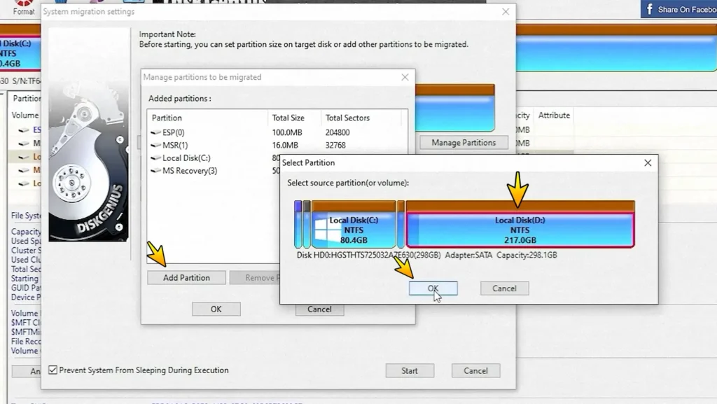Select the second narrow partition block in disk map
Viewport: 717px width, 404px height.
307,224
